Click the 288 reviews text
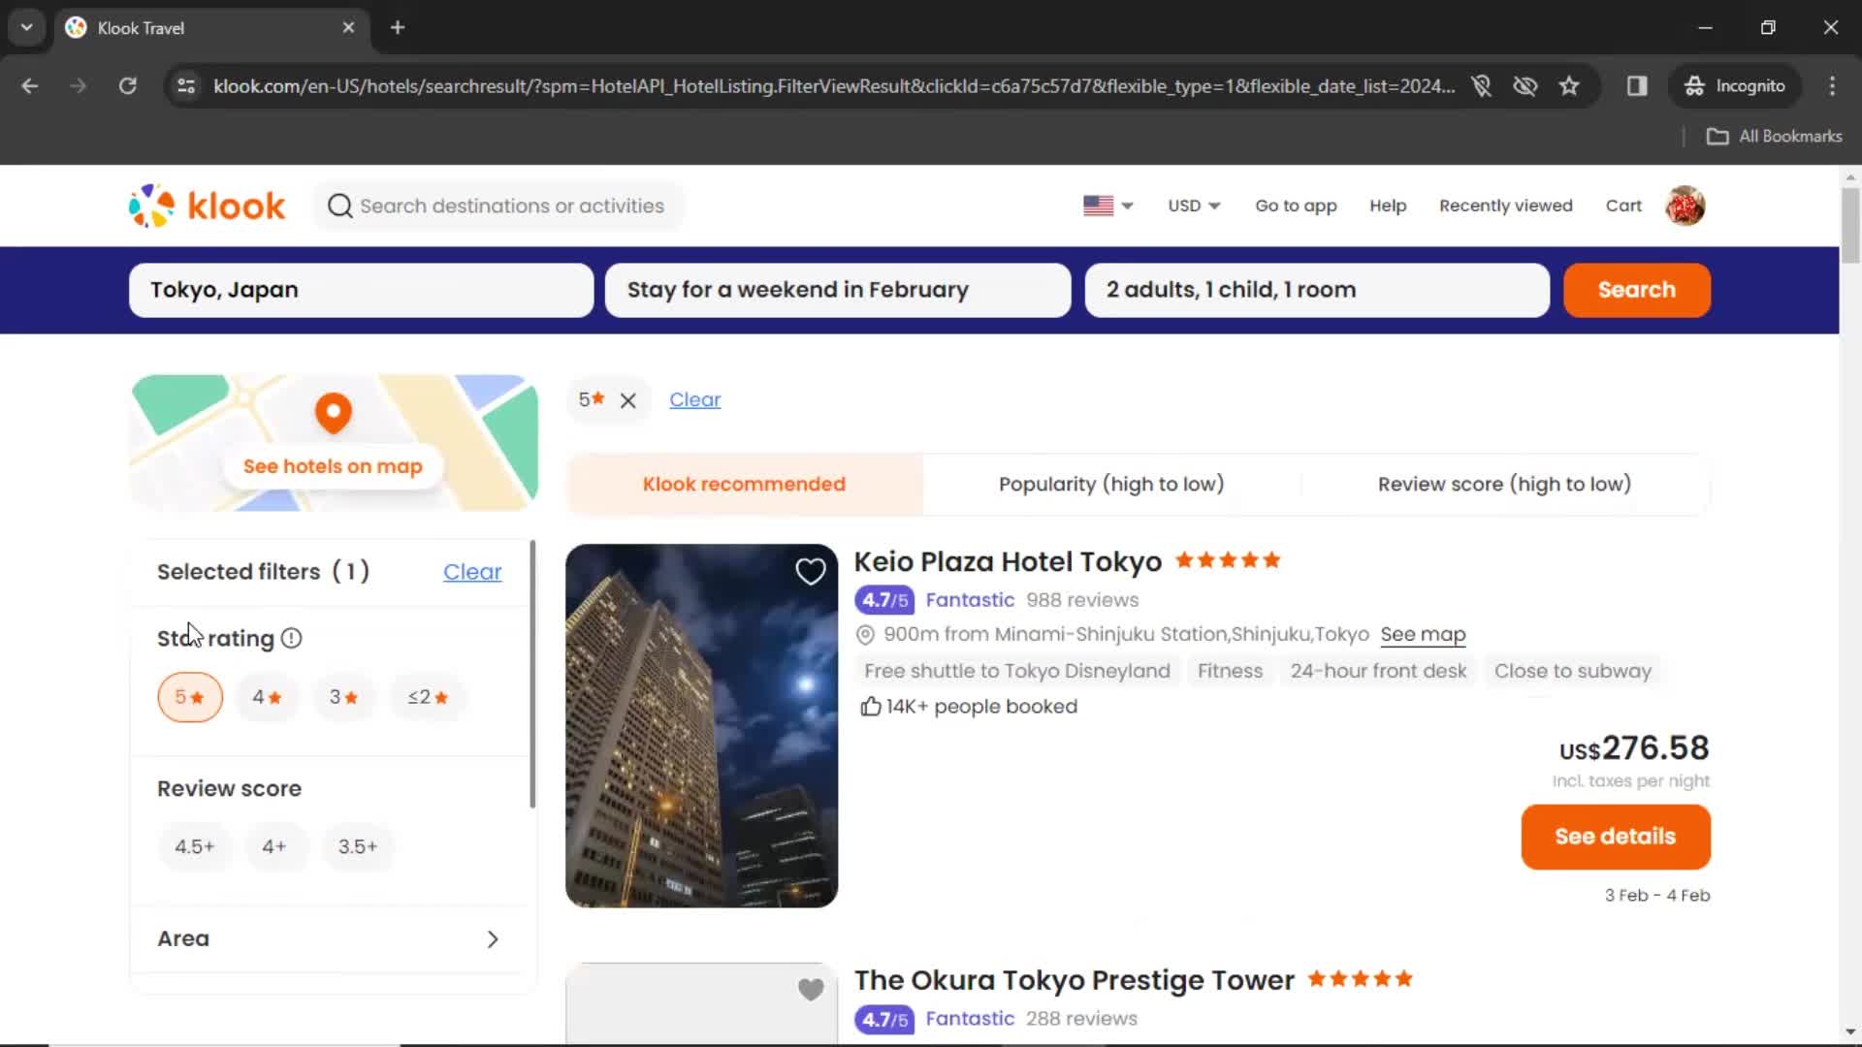1862x1047 pixels. 1081,1019
